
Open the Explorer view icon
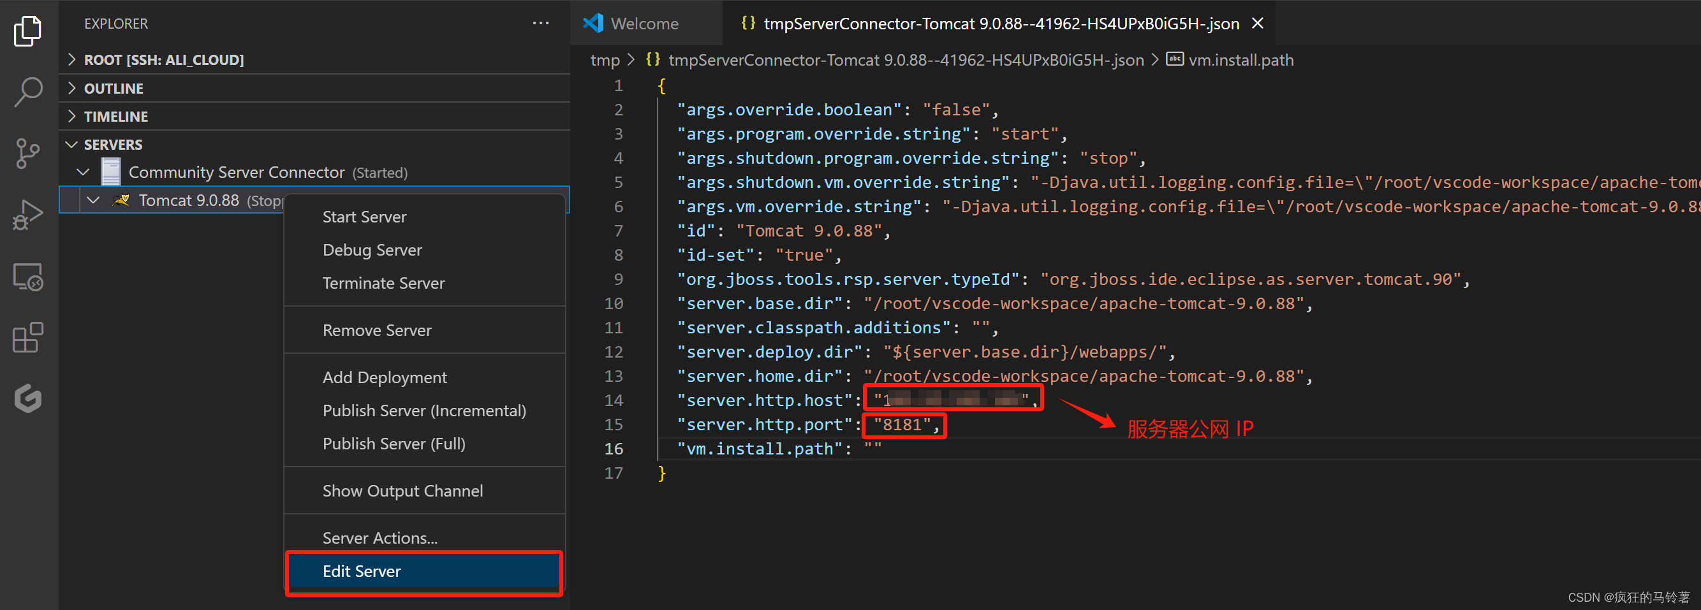tap(27, 31)
